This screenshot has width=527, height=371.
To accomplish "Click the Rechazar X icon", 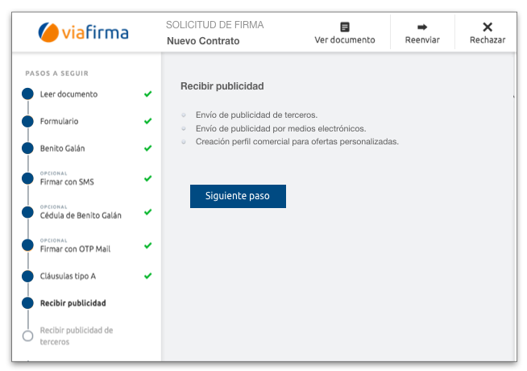I will tap(488, 27).
